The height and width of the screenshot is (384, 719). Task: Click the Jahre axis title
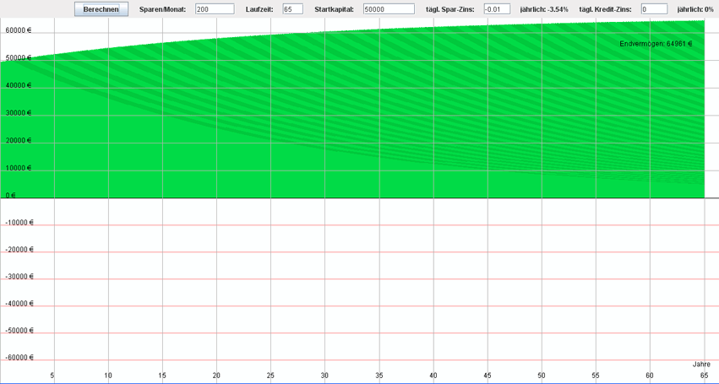[701, 364]
